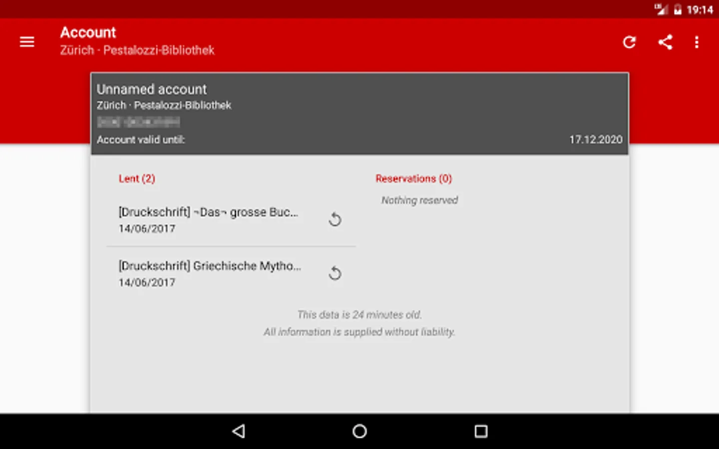Tap the 'Unnamed account' title

click(151, 89)
